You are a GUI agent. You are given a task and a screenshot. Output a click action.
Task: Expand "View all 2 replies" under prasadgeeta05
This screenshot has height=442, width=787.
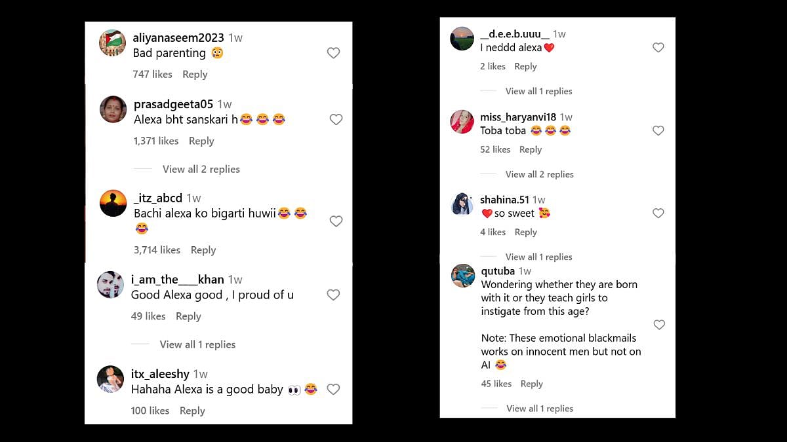click(201, 169)
